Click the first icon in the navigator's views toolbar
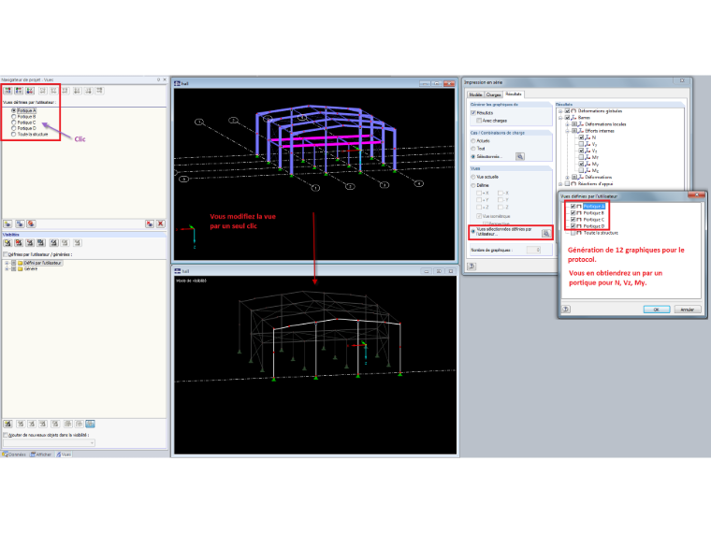The image size is (711, 533). 7,91
